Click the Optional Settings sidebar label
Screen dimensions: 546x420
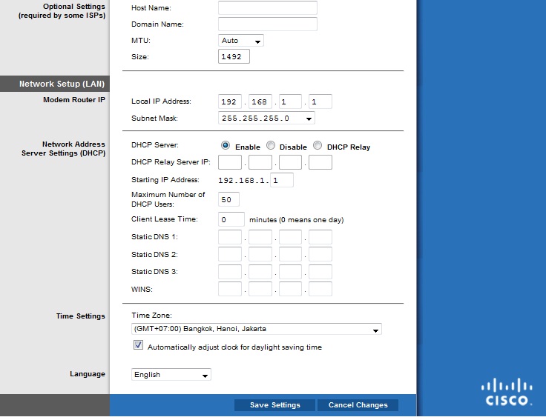pyautogui.click(x=62, y=11)
